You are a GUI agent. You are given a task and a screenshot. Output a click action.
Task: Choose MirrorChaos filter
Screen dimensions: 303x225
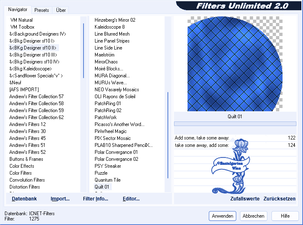(x=106, y=62)
